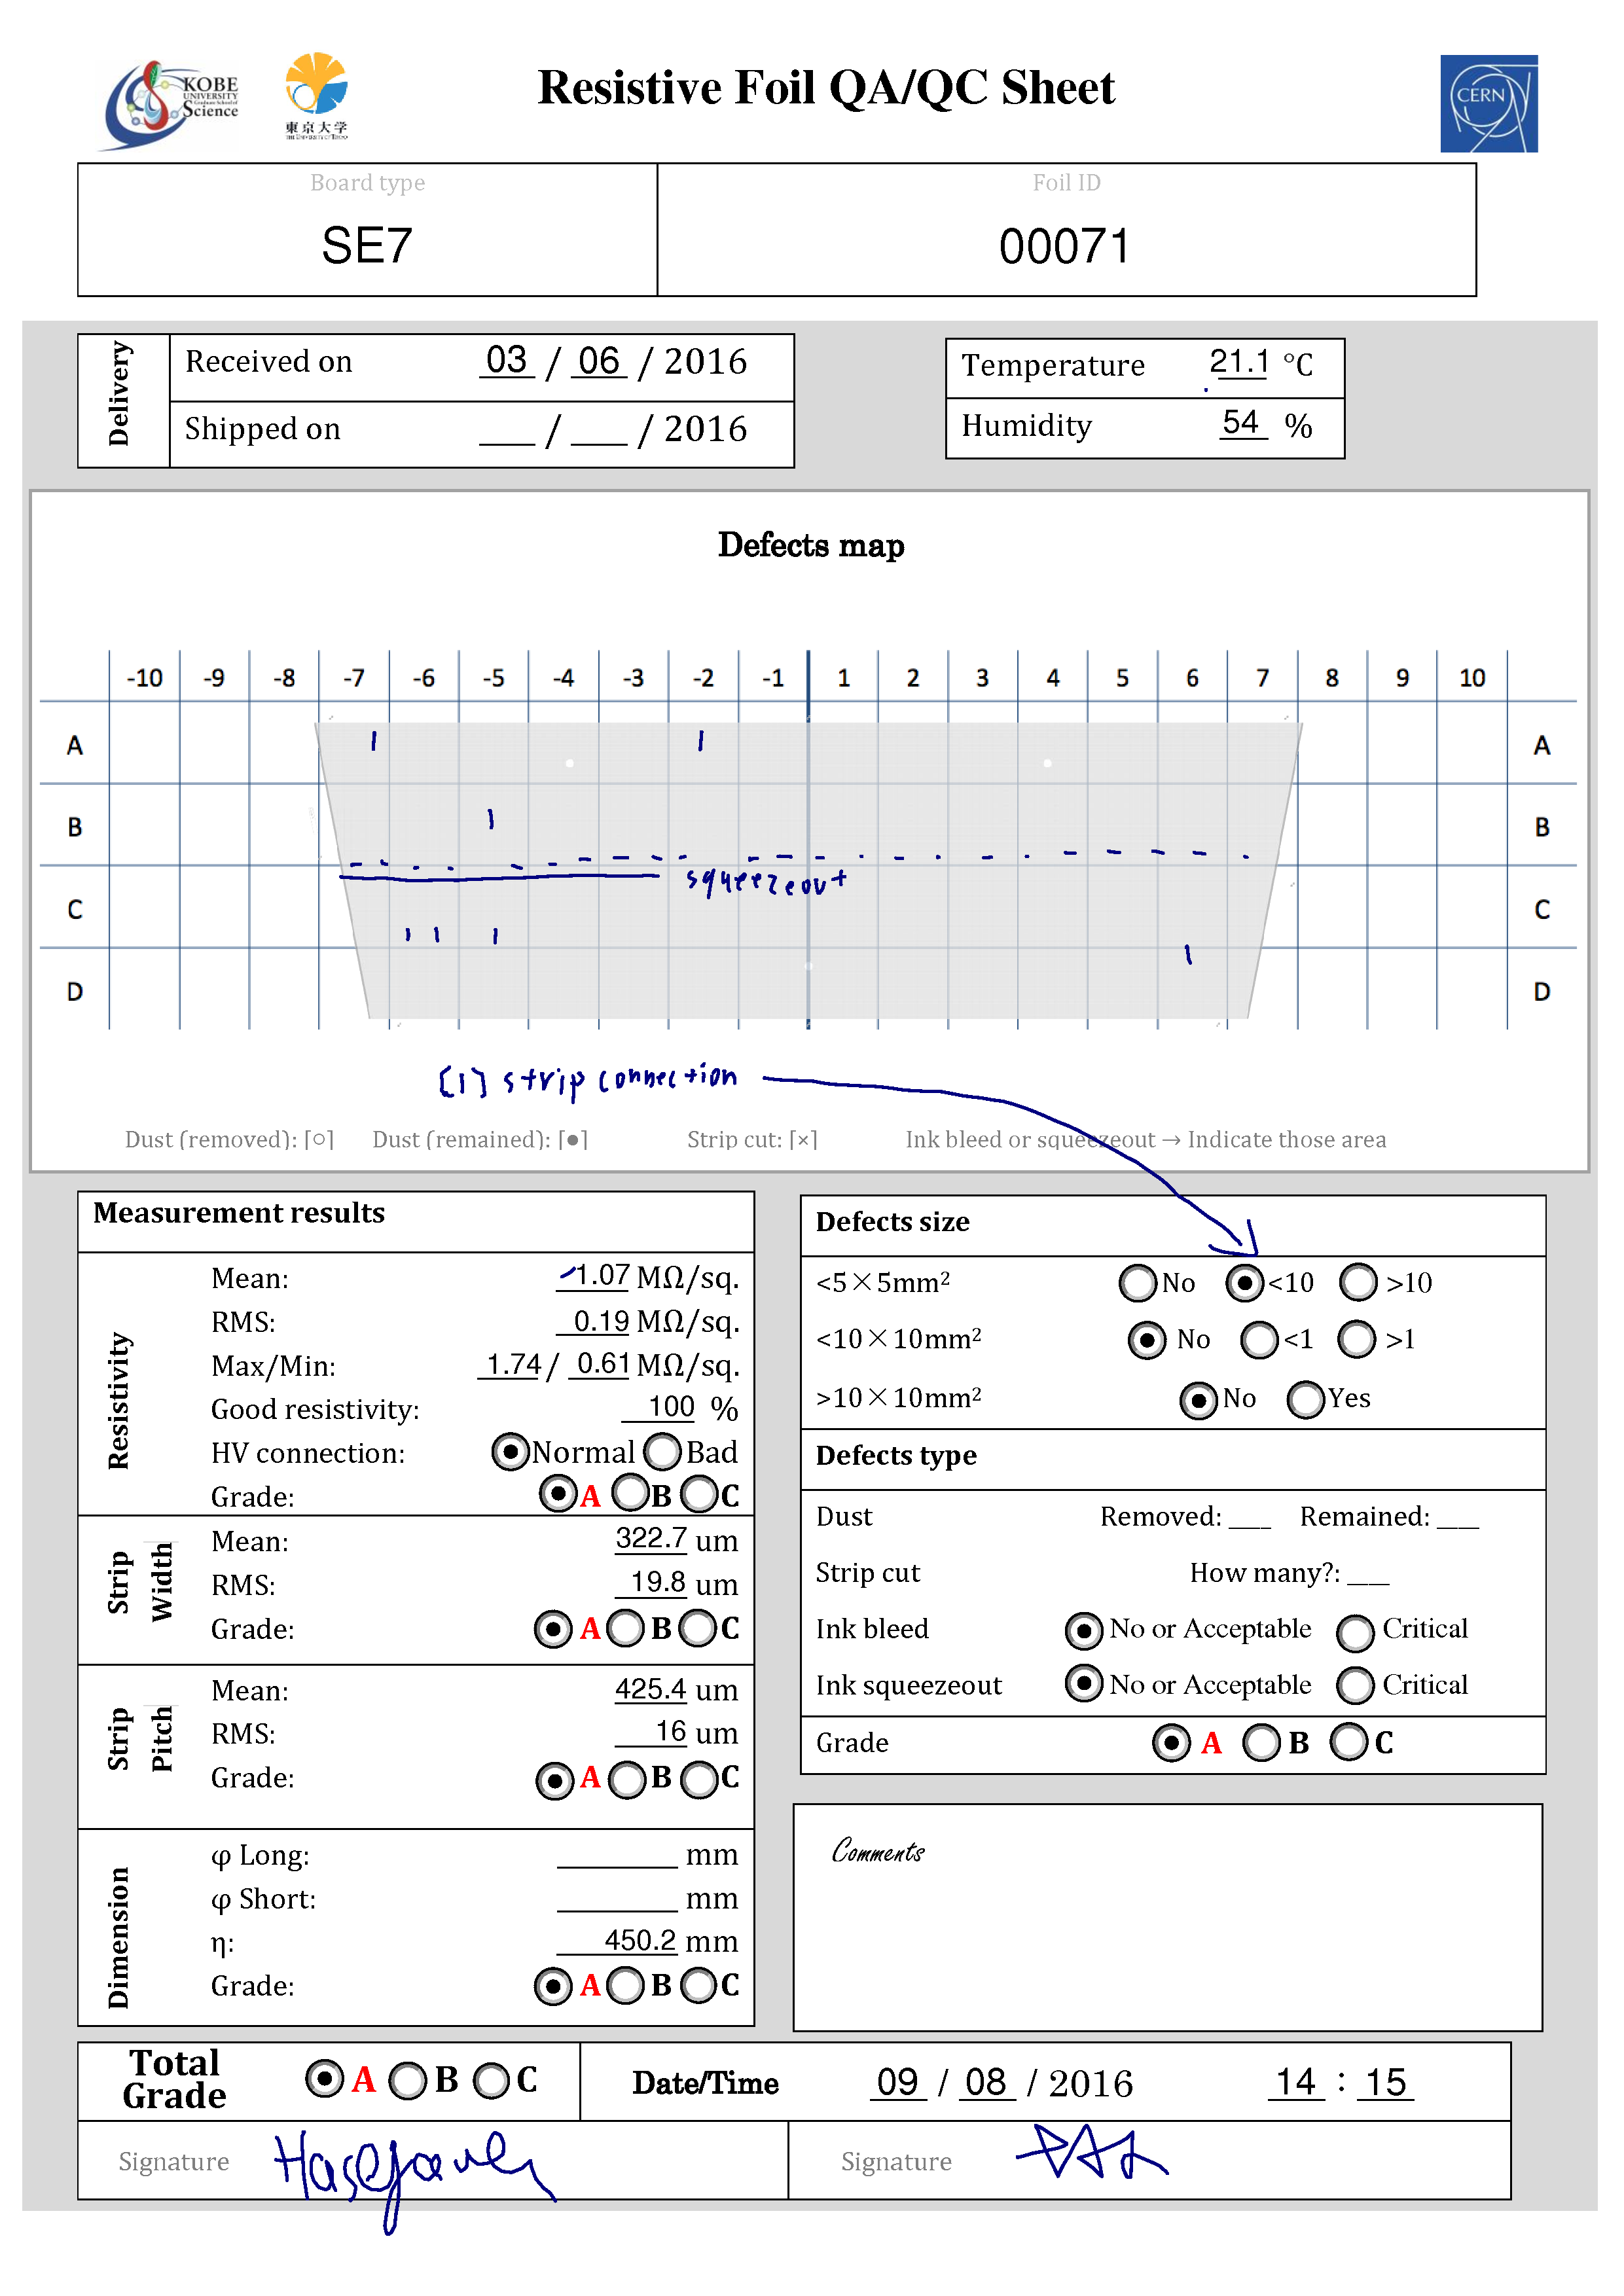Select Yes for >10×10mm² defects
Image resolution: width=1624 pixels, height=2296 pixels.
click(1306, 1399)
